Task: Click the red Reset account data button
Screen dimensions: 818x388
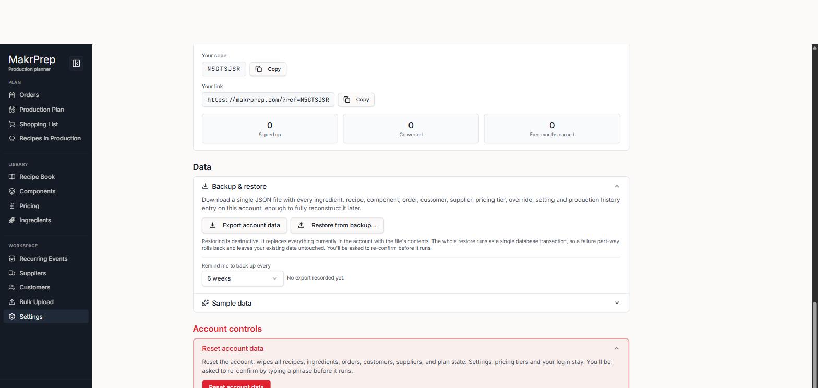Action: click(x=236, y=384)
